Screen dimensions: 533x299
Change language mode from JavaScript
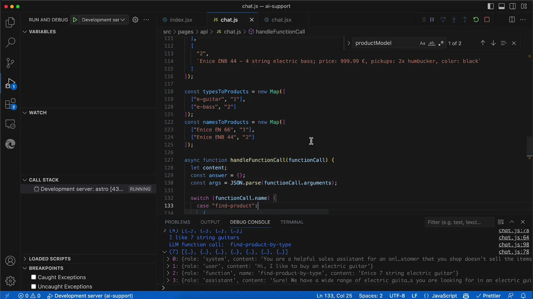444,296
